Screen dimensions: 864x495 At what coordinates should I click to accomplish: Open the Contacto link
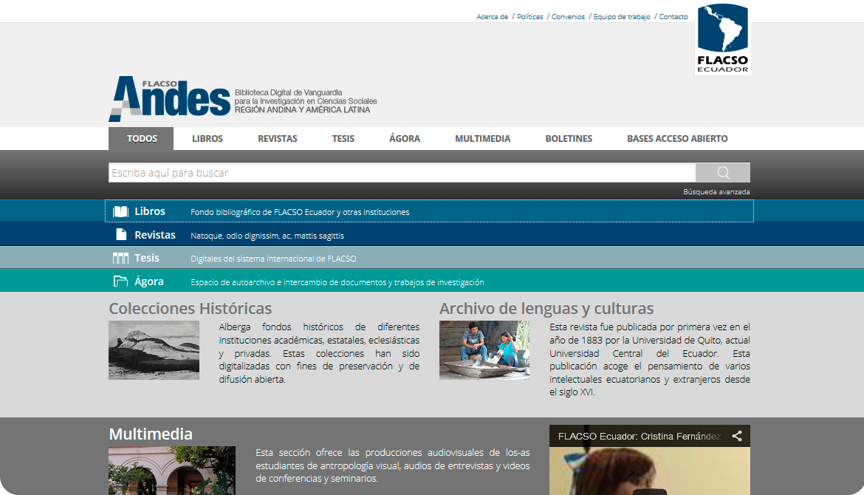tap(673, 16)
